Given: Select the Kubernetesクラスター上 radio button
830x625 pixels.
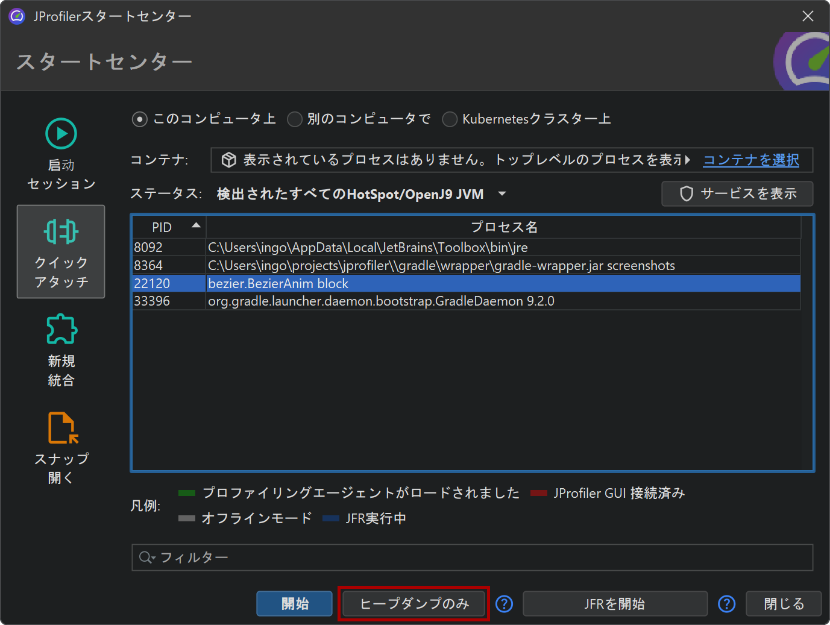Looking at the screenshot, I should [450, 119].
